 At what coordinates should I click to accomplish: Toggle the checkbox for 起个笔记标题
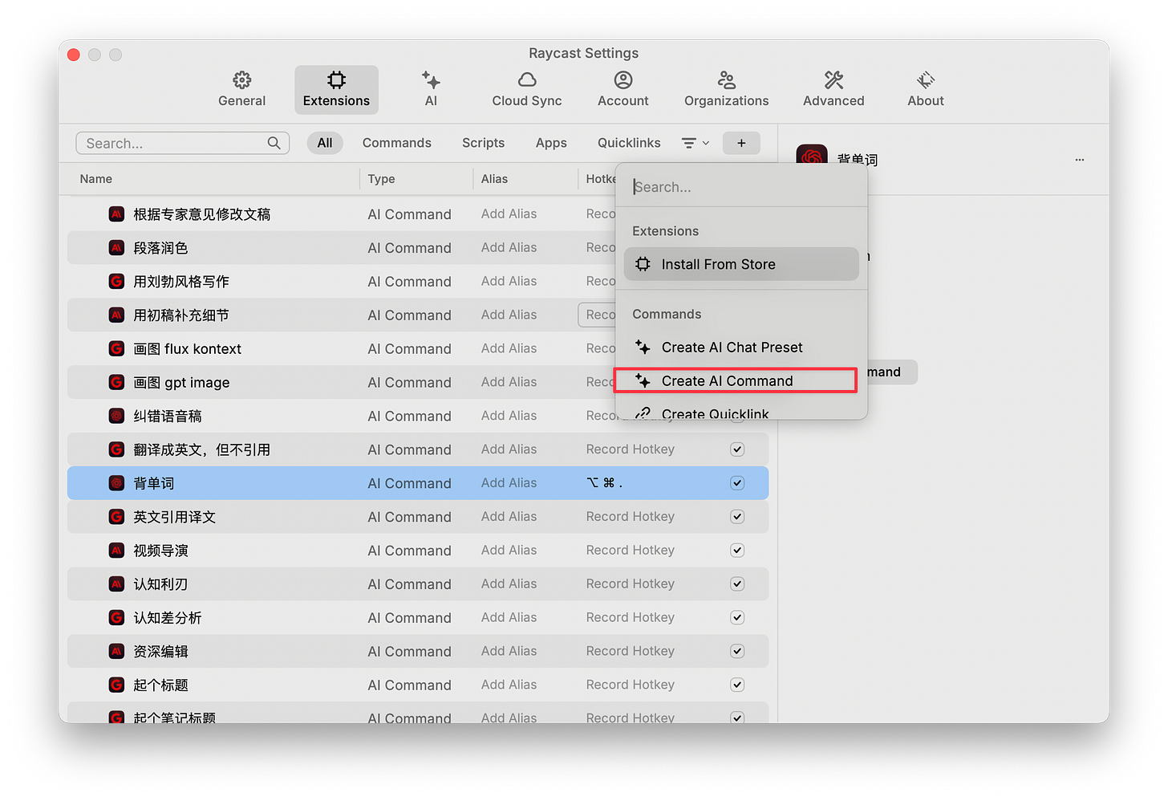point(737,718)
